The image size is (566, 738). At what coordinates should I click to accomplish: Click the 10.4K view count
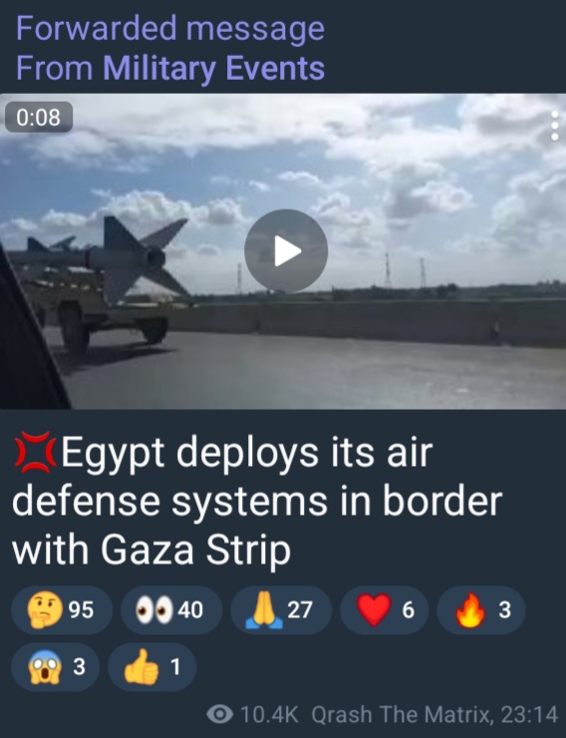[x=269, y=714]
